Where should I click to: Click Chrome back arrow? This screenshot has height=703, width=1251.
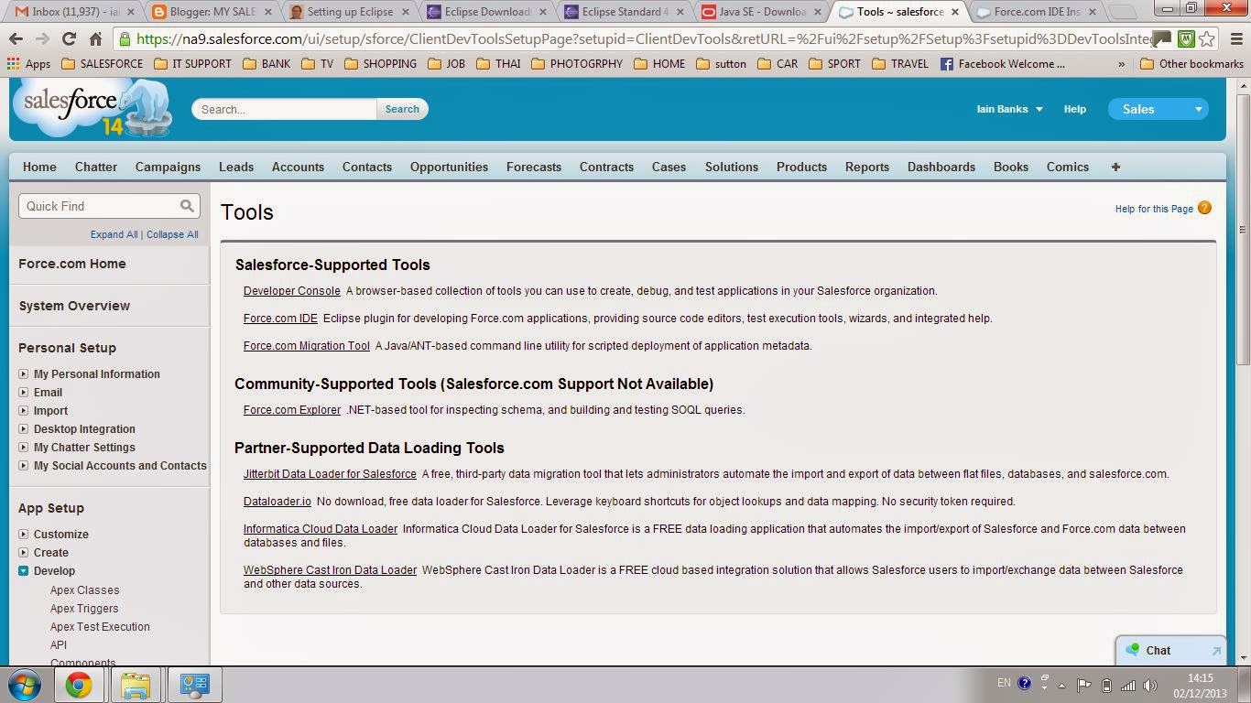(16, 39)
